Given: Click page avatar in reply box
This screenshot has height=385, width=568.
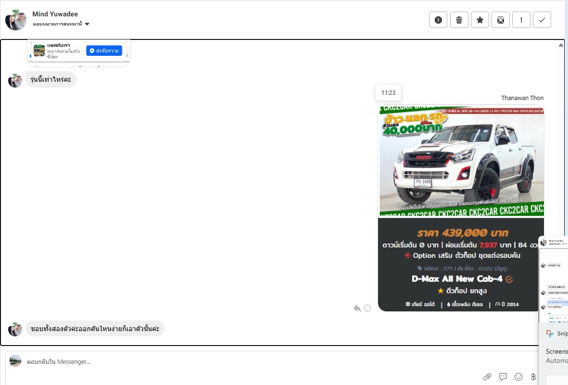Looking at the screenshot, I should pos(15,361).
